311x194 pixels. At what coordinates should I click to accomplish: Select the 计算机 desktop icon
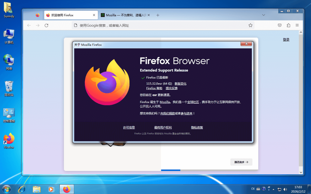click(x=9, y=36)
